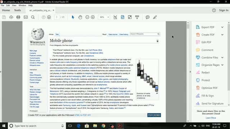Click the page number input field
The width and height of the screenshot is (230, 129).
click(x=57, y=17)
